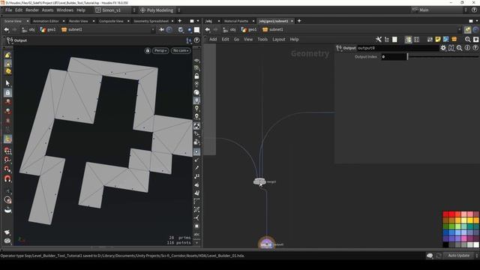Click the parameter search magnifier icon
Viewport: 480px width, 270px height.
459,48
